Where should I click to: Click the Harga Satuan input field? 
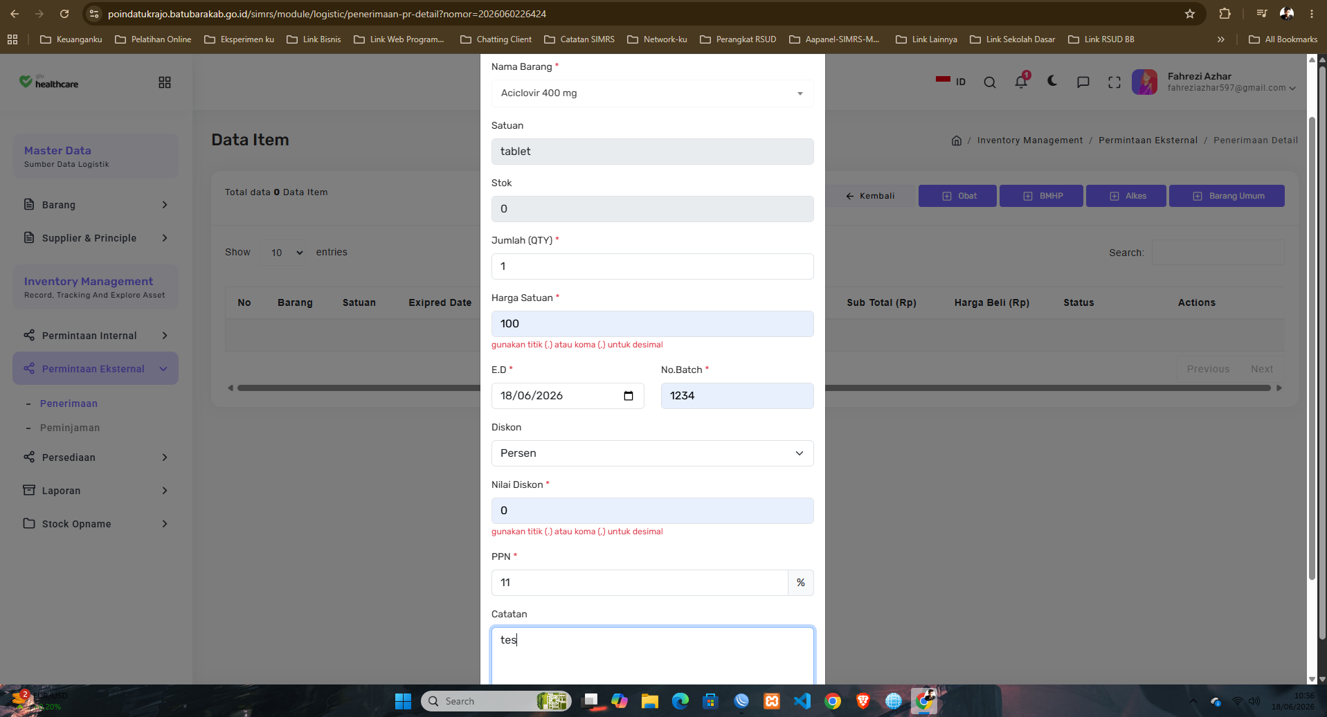coord(652,324)
